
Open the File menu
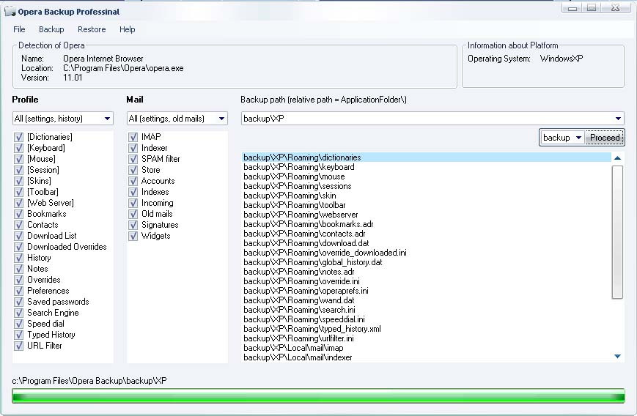pos(19,29)
